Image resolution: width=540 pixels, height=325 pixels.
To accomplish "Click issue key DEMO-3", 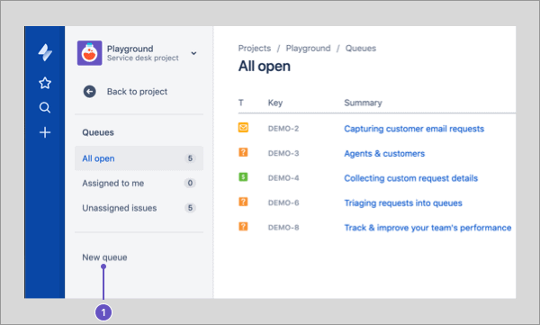I will coord(283,153).
